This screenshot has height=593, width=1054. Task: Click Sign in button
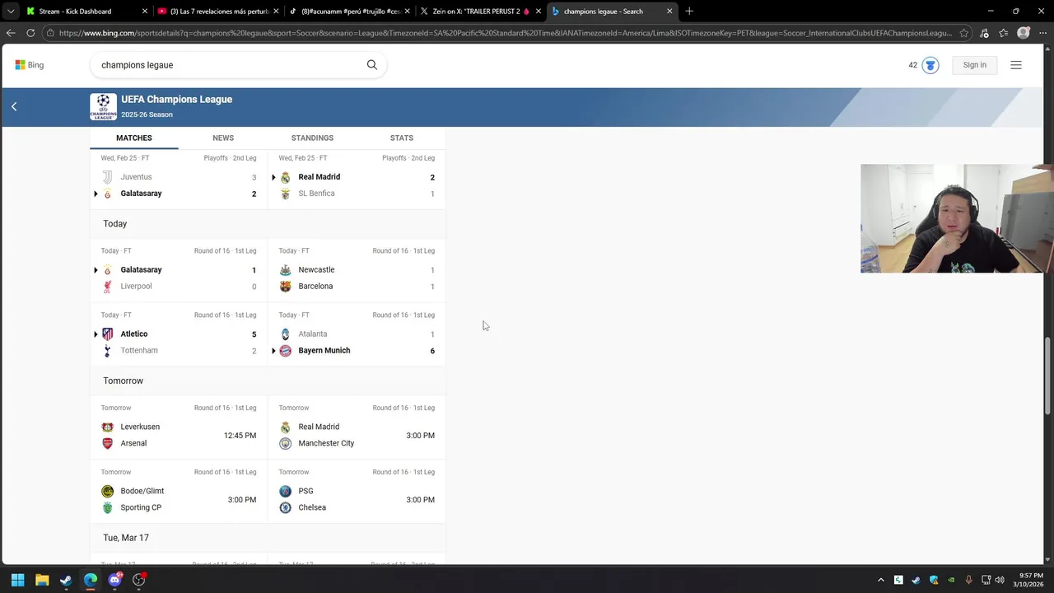[x=975, y=65]
